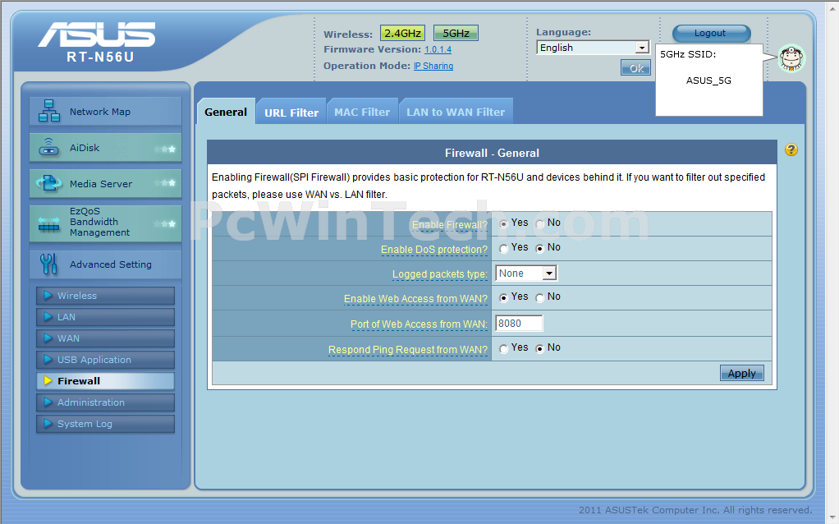This screenshot has height=524, width=839.
Task: Set Enable DoS protection to Yes
Action: click(503, 248)
